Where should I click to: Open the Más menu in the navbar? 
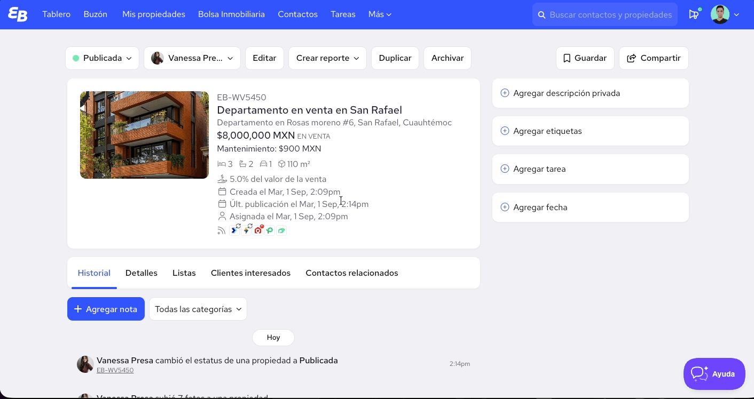point(380,14)
